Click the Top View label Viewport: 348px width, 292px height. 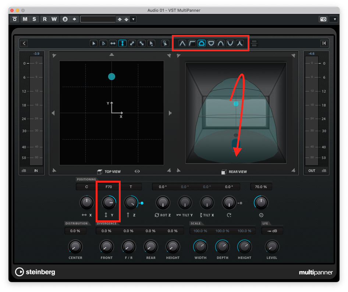pyautogui.click(x=112, y=172)
